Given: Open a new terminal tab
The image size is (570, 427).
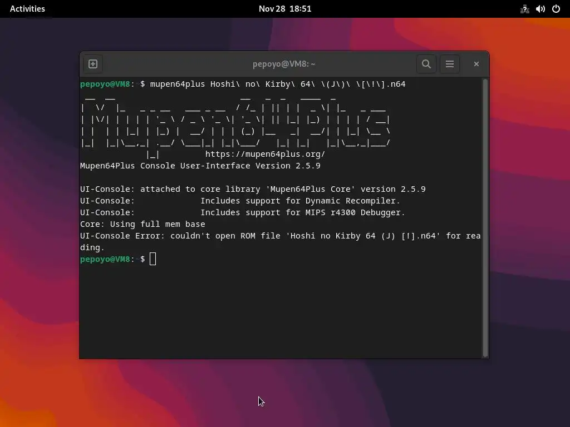Looking at the screenshot, I should 93,64.
